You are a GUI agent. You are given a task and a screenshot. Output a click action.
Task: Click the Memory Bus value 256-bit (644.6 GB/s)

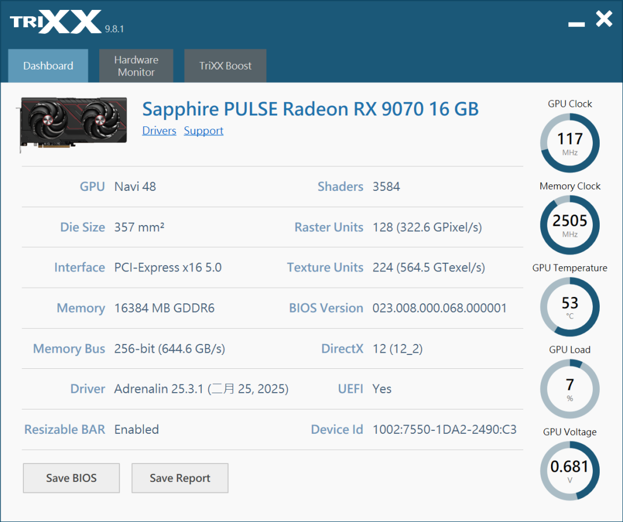[x=169, y=349]
